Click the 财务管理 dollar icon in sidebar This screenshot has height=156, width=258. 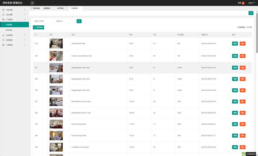(4, 40)
